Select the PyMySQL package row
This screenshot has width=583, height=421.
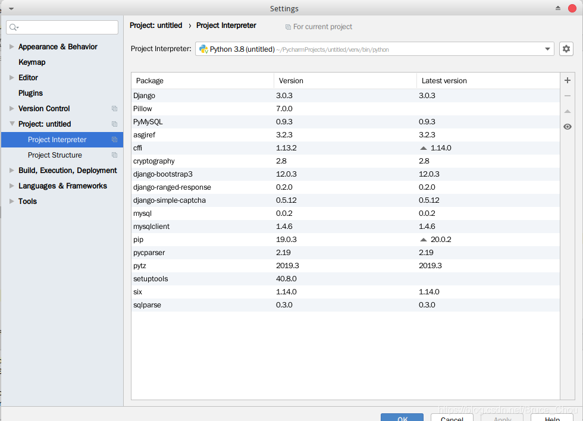pos(346,121)
